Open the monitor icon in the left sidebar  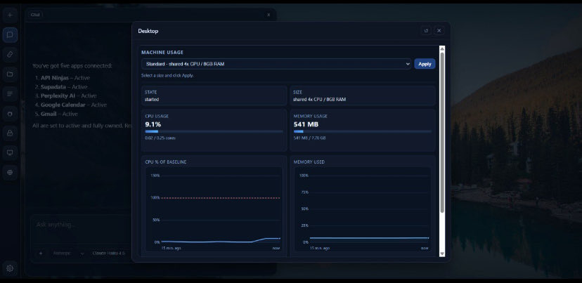10,153
